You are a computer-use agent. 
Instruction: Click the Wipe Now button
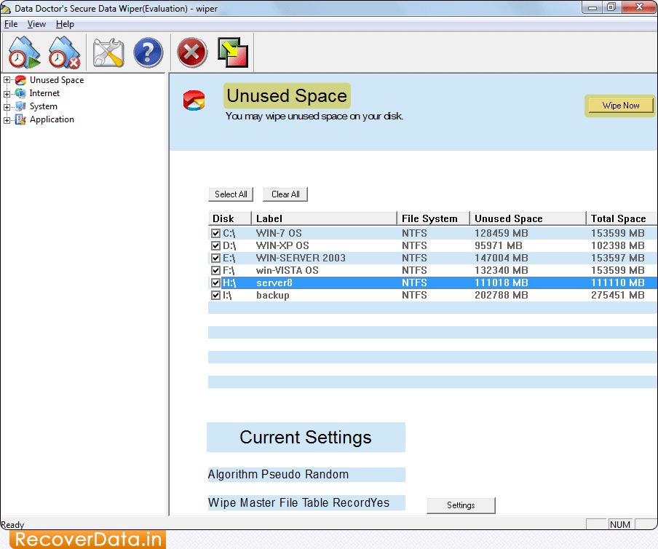point(619,105)
